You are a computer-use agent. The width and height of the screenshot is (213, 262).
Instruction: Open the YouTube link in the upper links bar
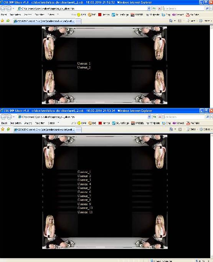pos(193,15)
